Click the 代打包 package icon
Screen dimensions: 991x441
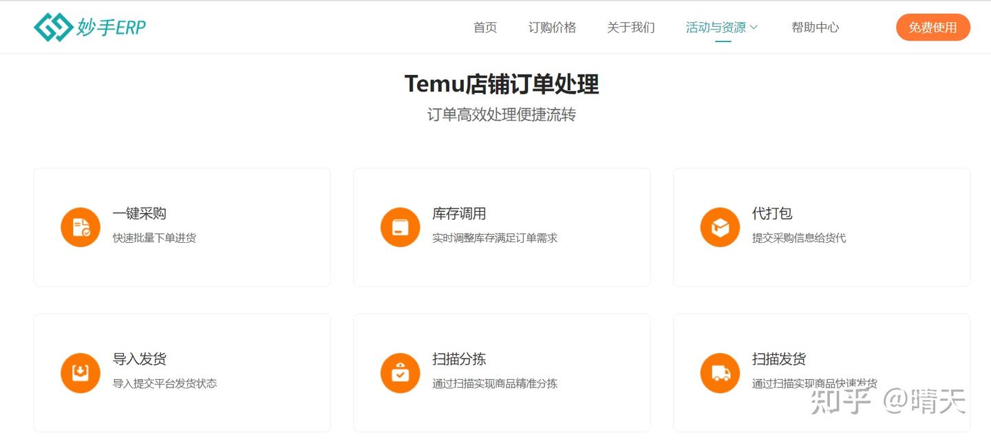click(x=720, y=227)
